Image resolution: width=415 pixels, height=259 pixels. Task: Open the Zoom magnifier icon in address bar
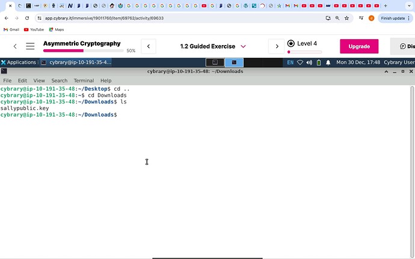(x=337, y=18)
